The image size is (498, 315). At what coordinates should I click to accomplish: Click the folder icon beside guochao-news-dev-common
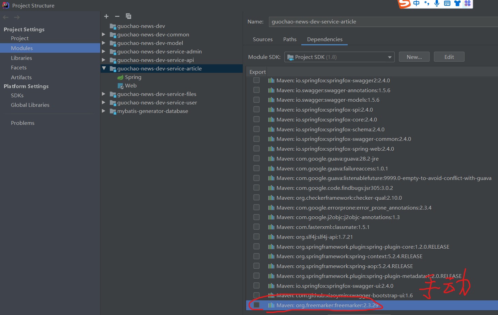[113, 35]
